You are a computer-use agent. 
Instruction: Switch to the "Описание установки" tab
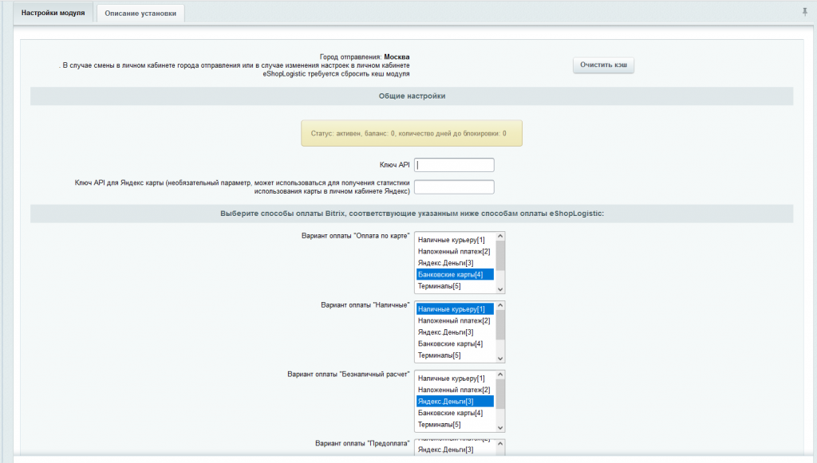click(140, 14)
